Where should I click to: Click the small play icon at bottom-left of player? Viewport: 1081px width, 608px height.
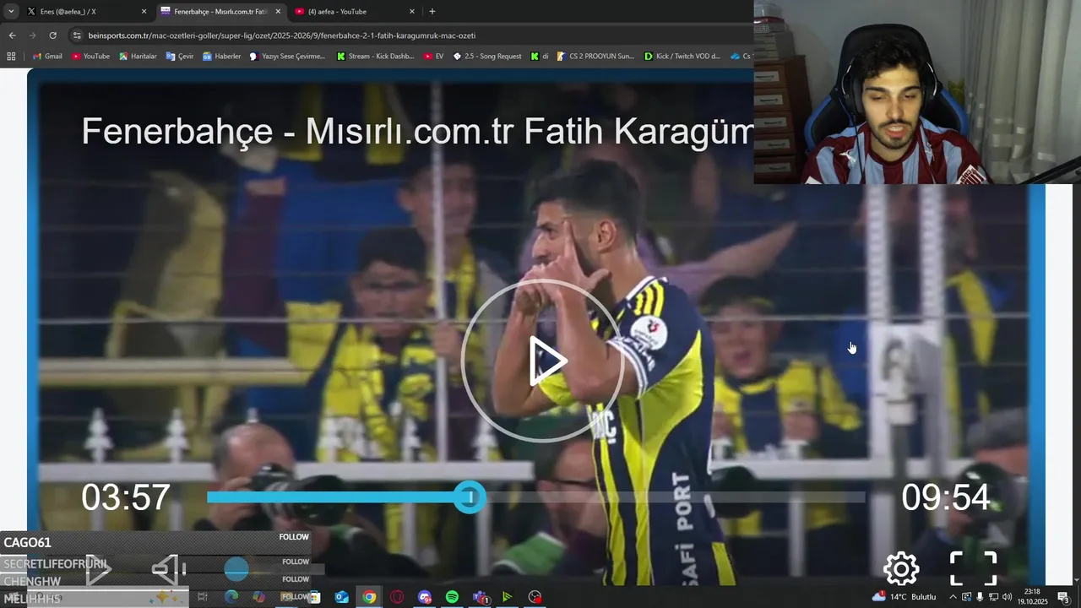point(99,570)
